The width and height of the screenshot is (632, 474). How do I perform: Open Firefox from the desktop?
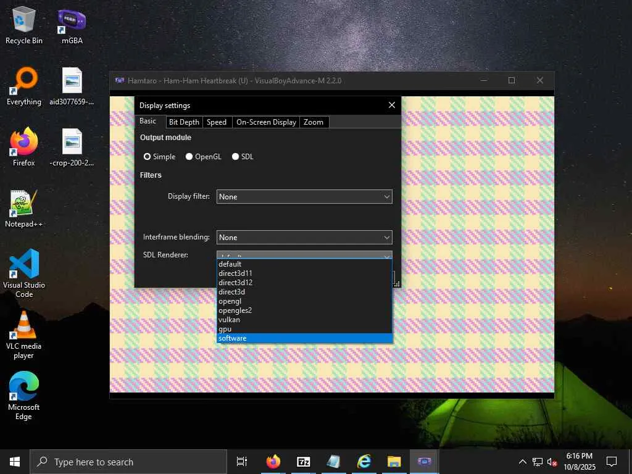click(x=24, y=148)
